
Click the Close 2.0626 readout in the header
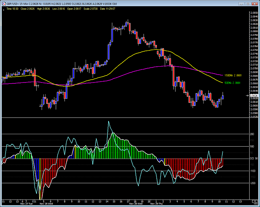[x=27, y=9]
